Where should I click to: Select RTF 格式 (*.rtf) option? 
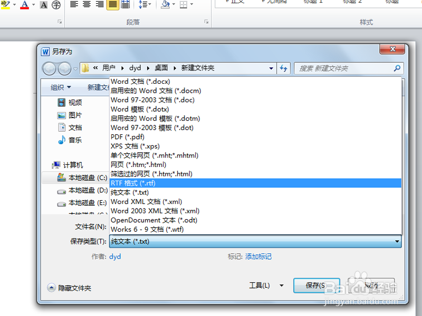tap(255, 183)
